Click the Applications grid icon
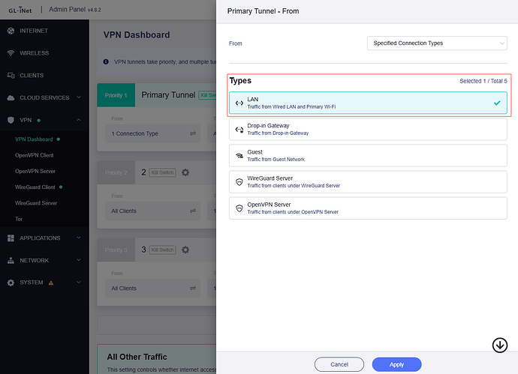 coord(11,238)
